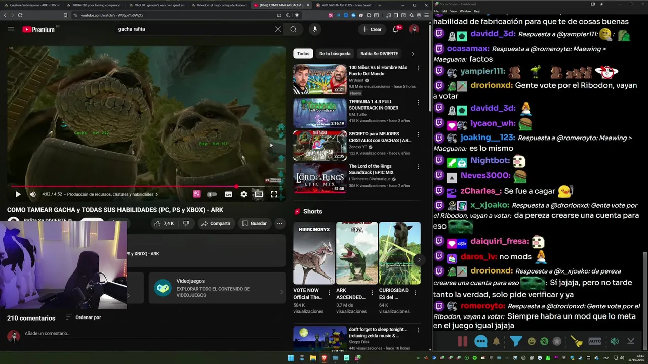Seek on the red video progress bar
648x364 pixels.
146,187
